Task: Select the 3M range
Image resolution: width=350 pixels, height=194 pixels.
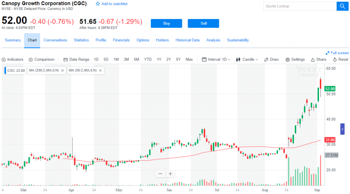Action: tap(126, 60)
